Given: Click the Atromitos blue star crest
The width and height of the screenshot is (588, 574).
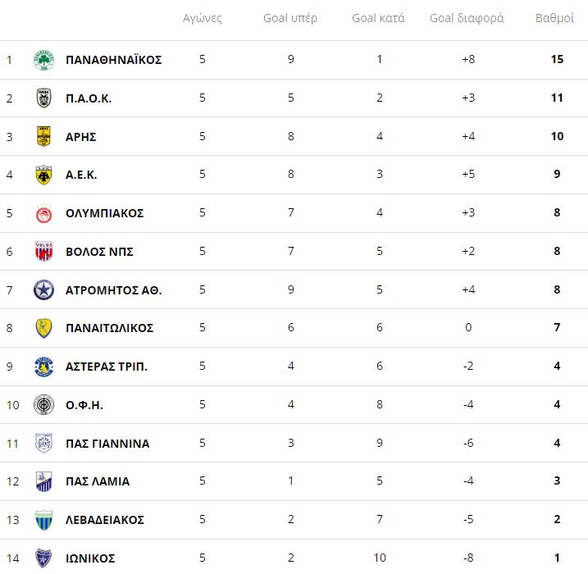Looking at the screenshot, I should pos(43,289).
